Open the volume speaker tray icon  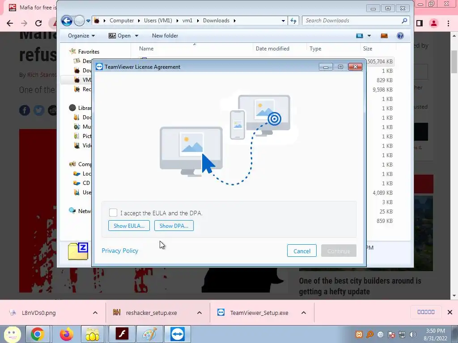[x=413, y=335]
